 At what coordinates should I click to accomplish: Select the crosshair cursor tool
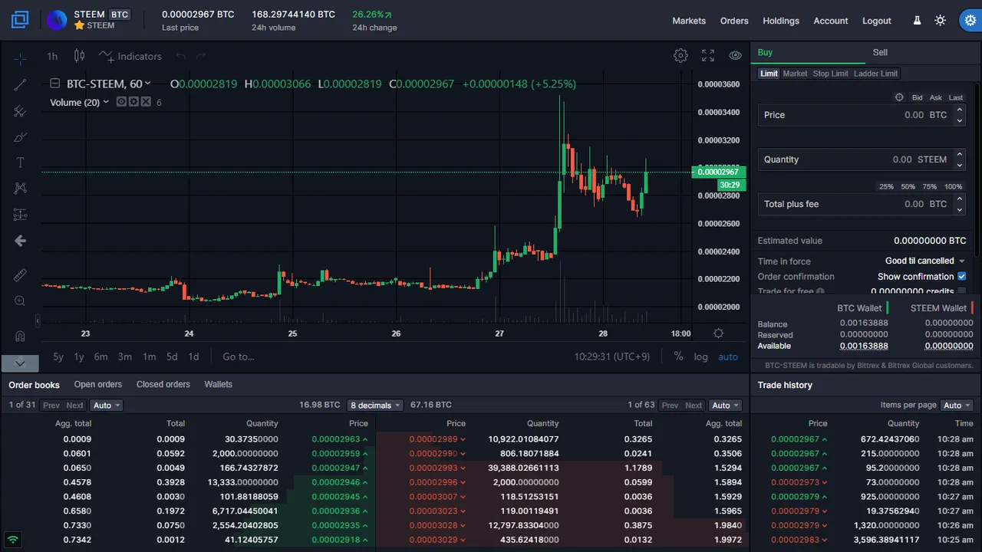click(20, 58)
